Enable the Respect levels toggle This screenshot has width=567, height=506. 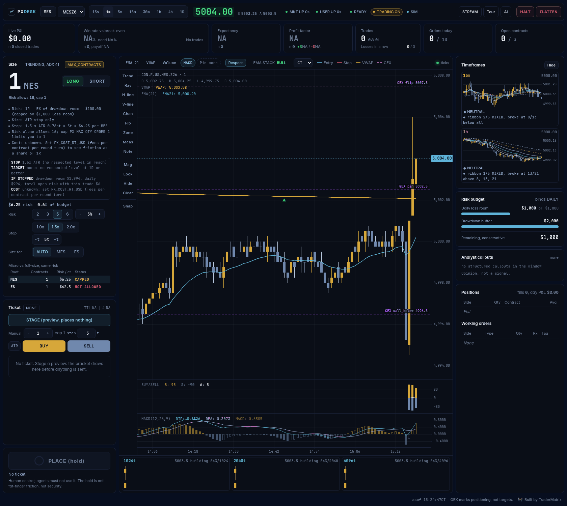[236, 63]
